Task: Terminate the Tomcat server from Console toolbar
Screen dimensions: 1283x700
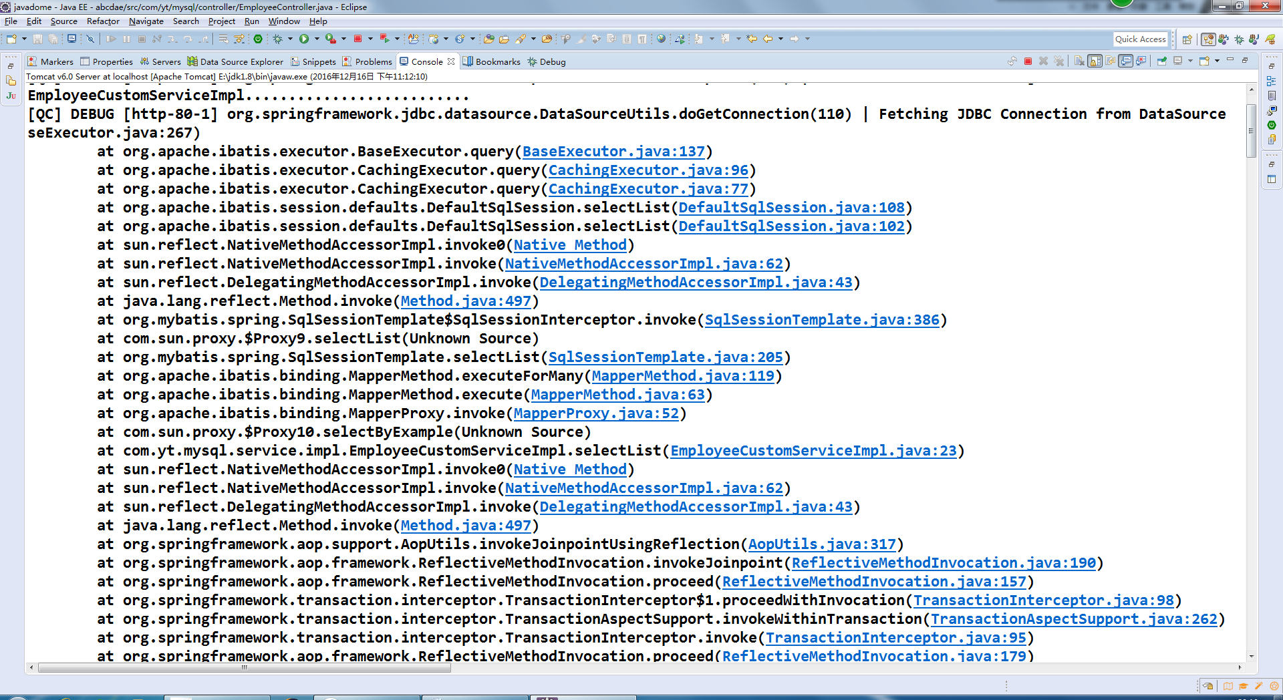Action: click(1028, 61)
